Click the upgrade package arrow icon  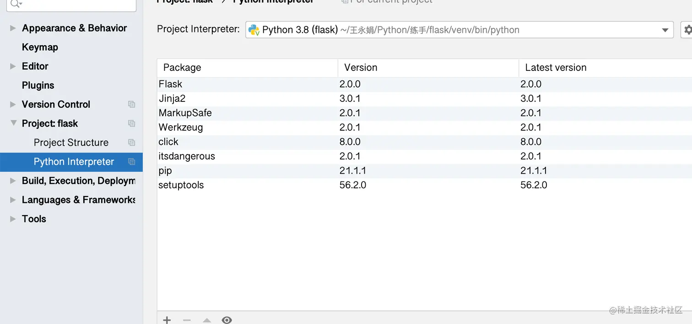(x=207, y=320)
